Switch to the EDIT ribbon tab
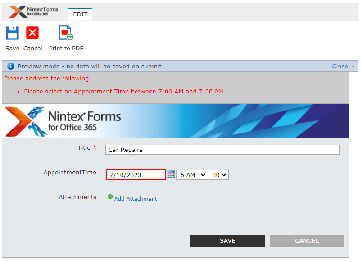362x262 pixels. pos(80,14)
